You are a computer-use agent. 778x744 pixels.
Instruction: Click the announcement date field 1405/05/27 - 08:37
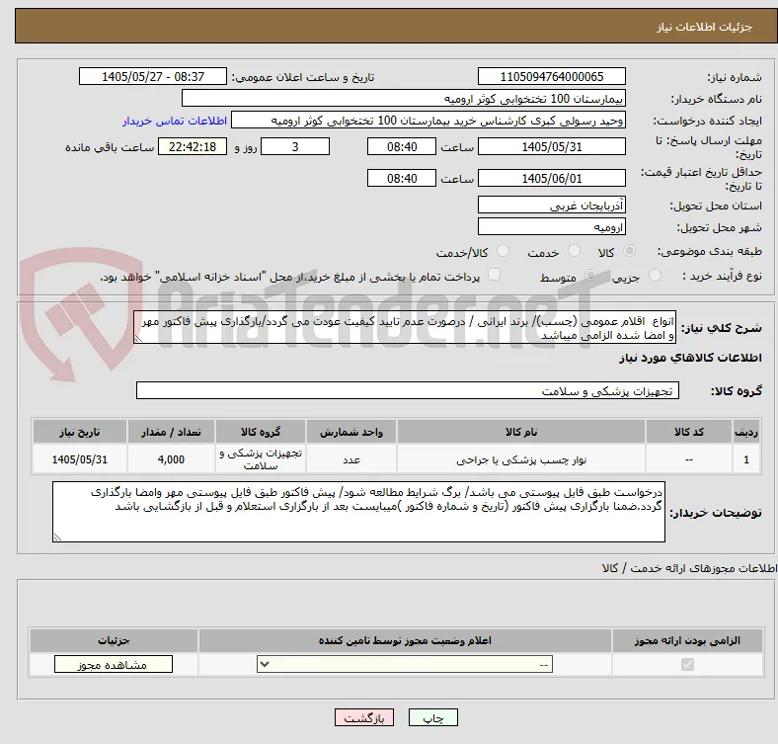click(x=153, y=76)
